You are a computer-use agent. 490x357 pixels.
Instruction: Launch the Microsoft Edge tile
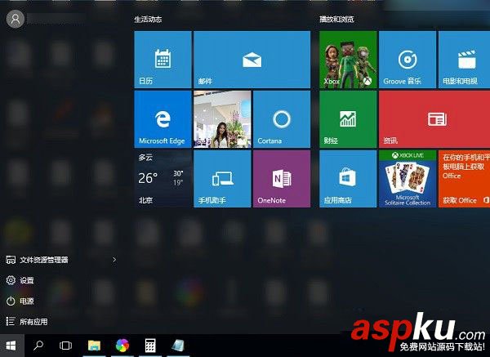[x=163, y=119]
